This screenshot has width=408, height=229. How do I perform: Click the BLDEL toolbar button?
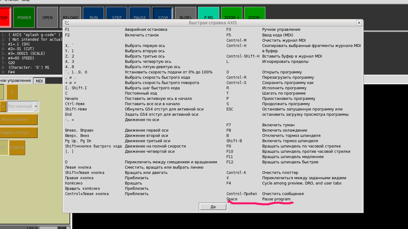coord(186,17)
